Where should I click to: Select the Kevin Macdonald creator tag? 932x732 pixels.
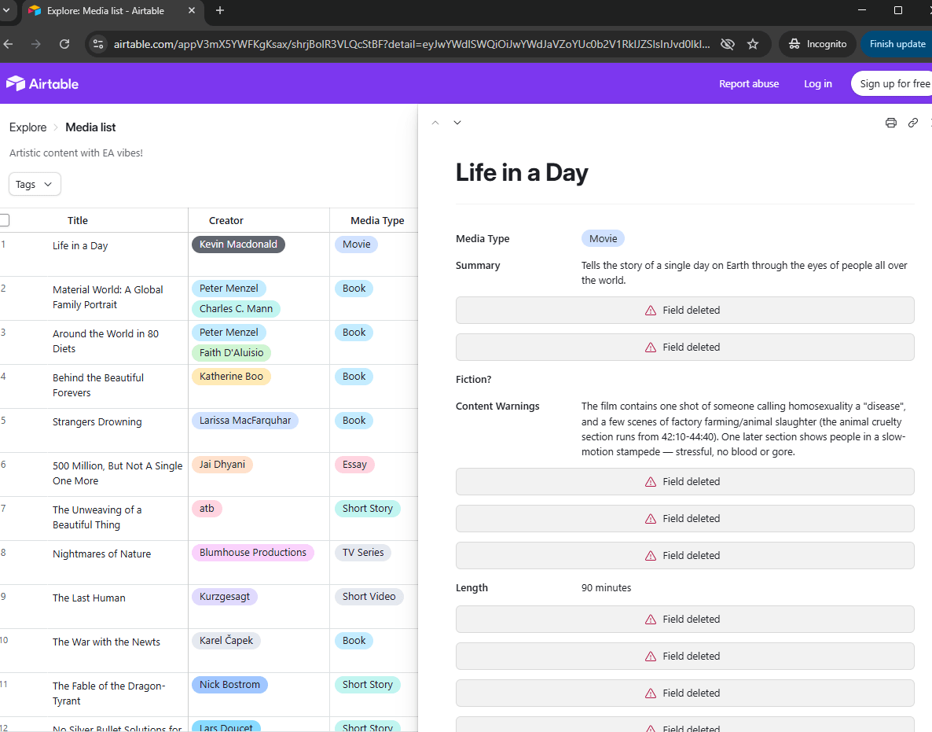pyautogui.click(x=238, y=245)
